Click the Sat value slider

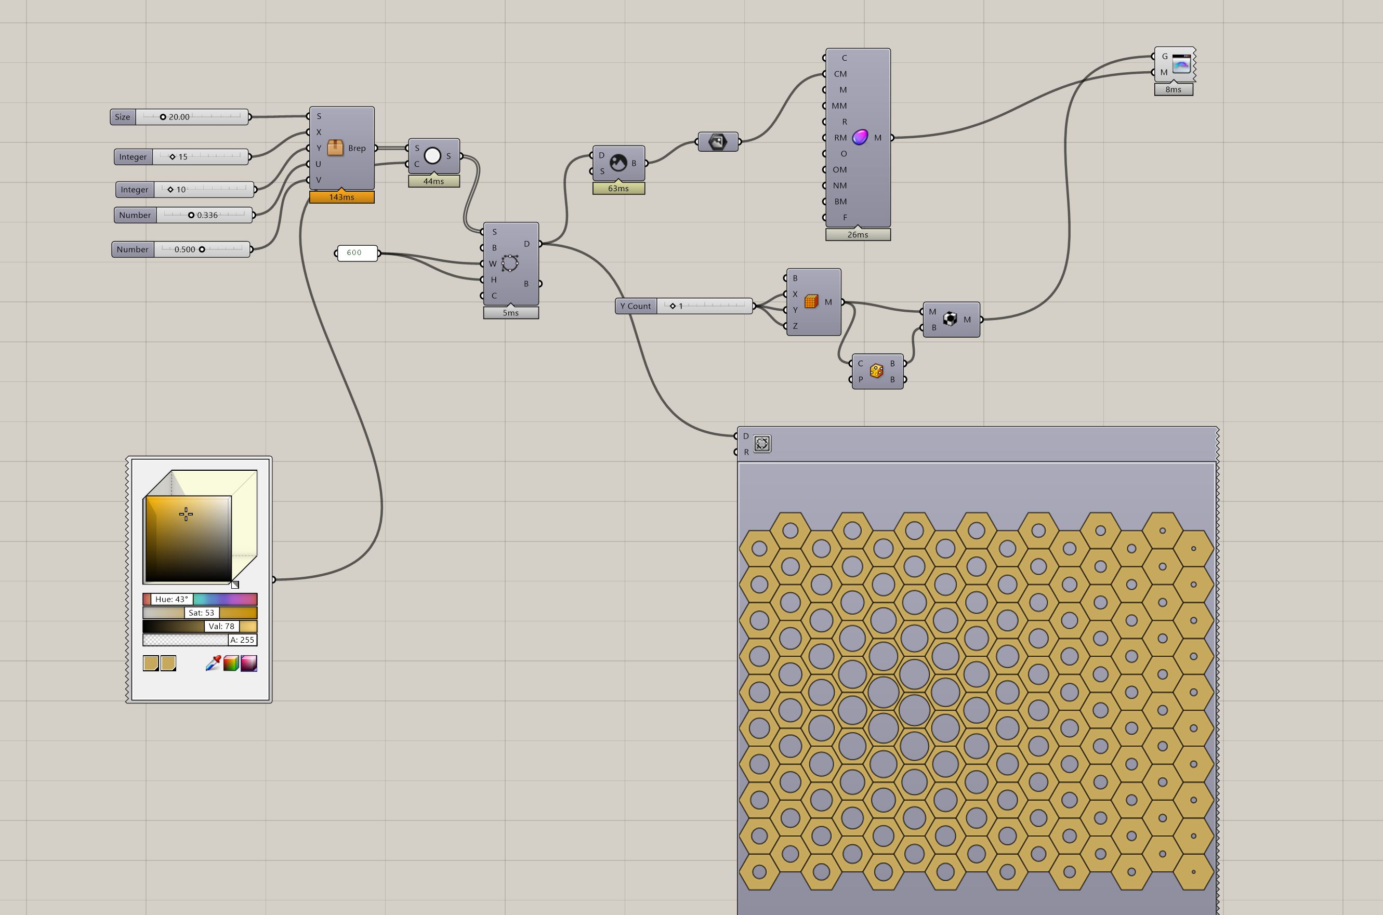point(200,613)
